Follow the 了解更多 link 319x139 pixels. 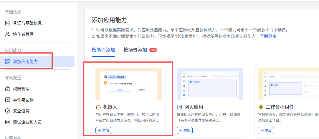[268, 36]
